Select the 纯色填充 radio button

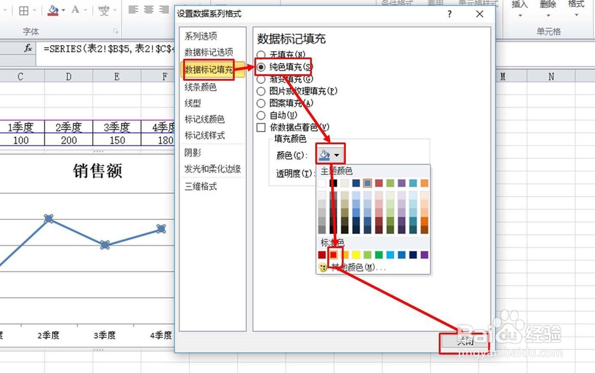261,67
